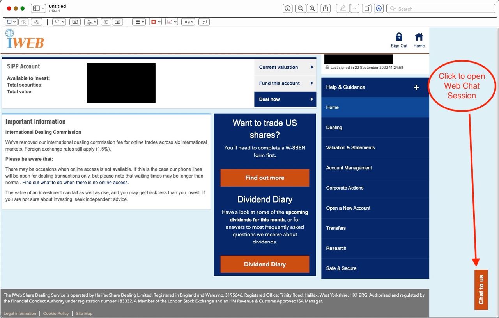Screen dimensions: 499x318
Task: Select the Highlight pen tool
Action: click(x=343, y=9)
